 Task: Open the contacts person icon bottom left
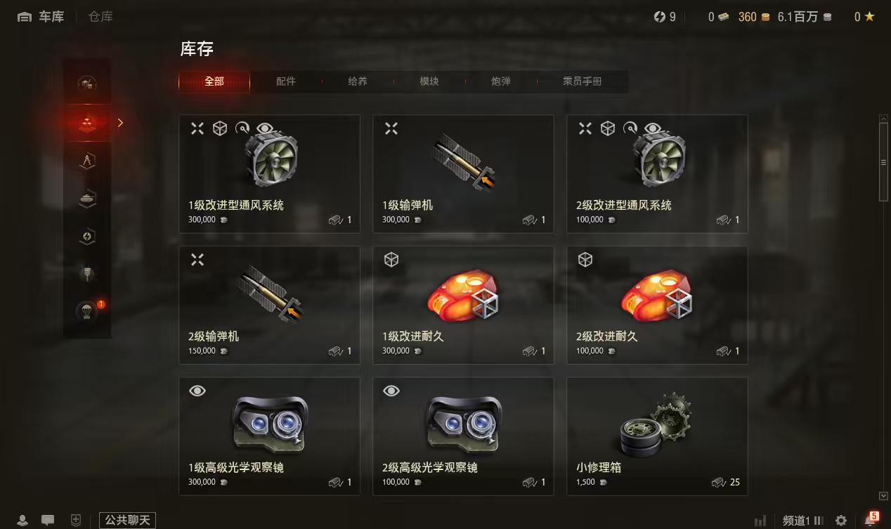(x=22, y=521)
